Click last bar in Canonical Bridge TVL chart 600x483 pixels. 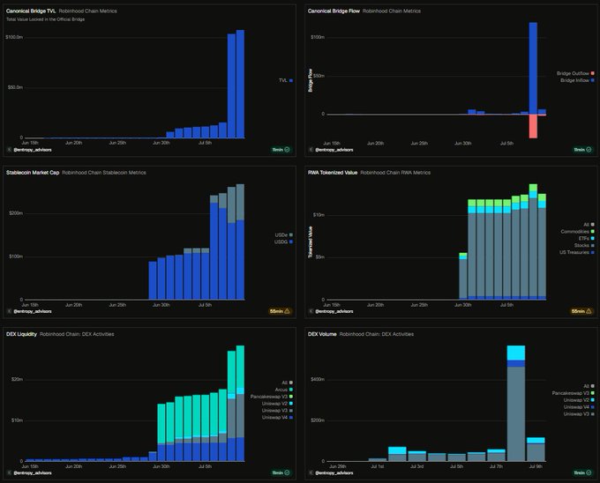click(240, 84)
